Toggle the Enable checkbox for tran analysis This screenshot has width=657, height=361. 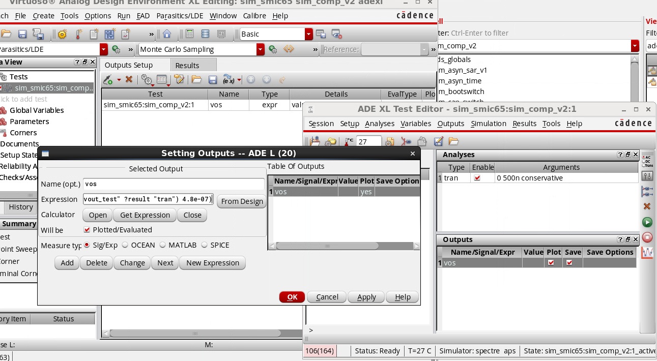click(477, 178)
